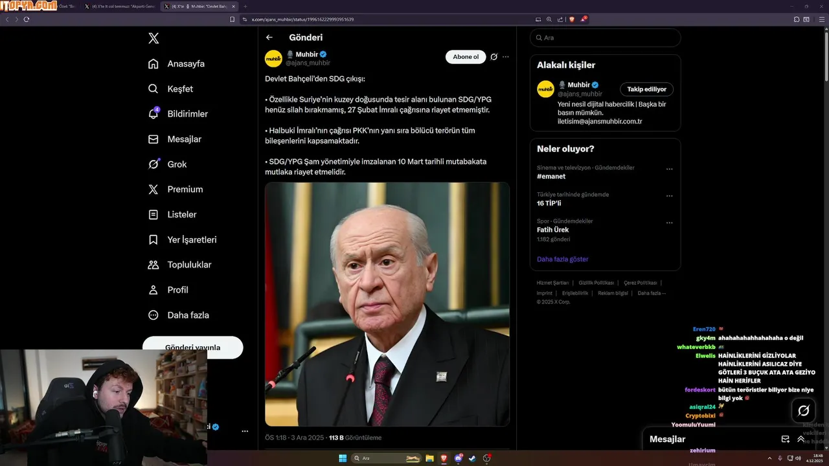Click the Yer İşaretleri bookmark icon

(x=153, y=239)
